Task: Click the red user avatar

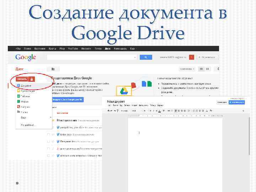Action: point(192,57)
